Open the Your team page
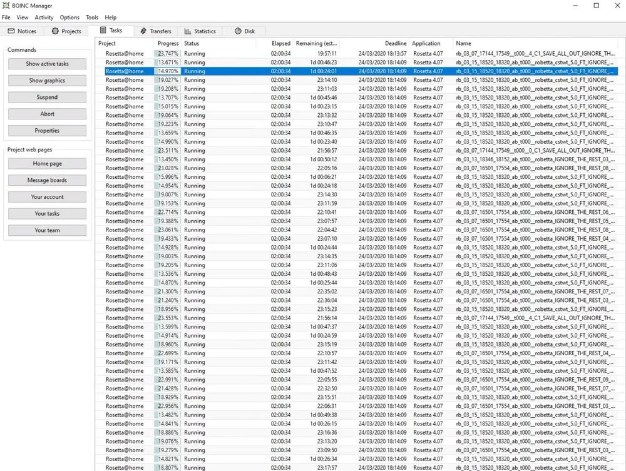Screen dimensions: 626x471 pyautogui.click(x=47, y=231)
